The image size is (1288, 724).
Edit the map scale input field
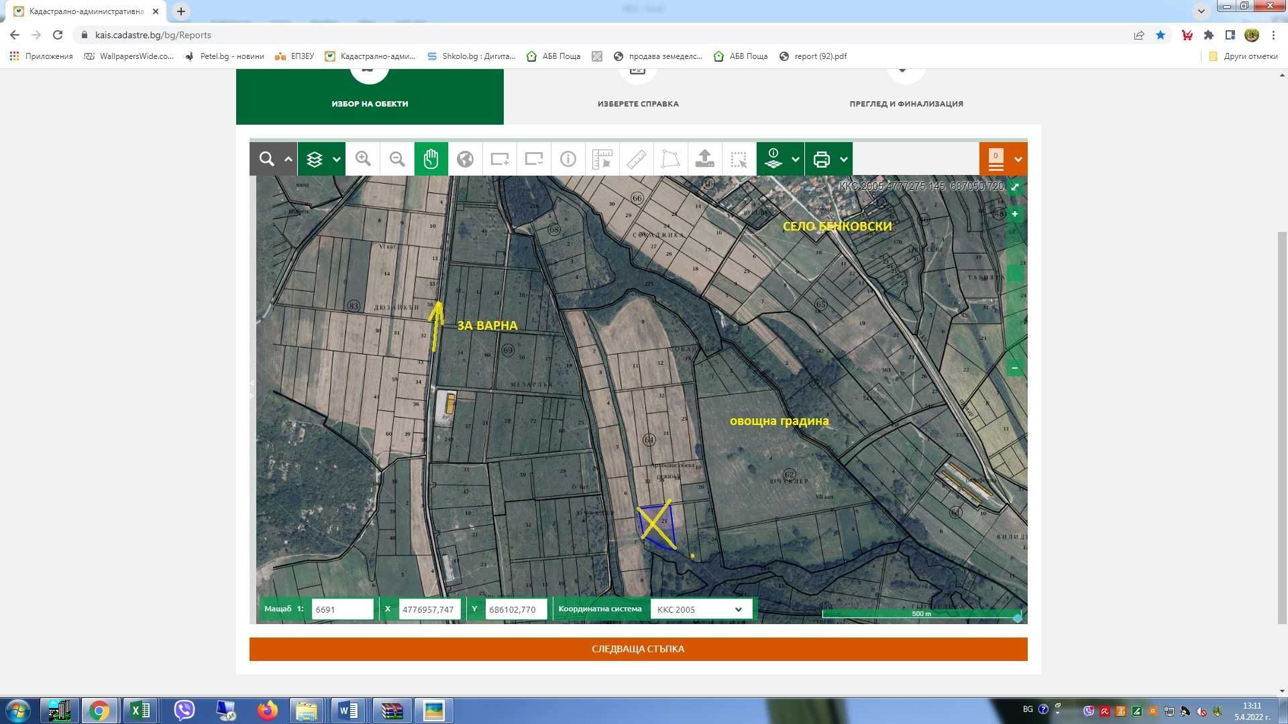[342, 609]
